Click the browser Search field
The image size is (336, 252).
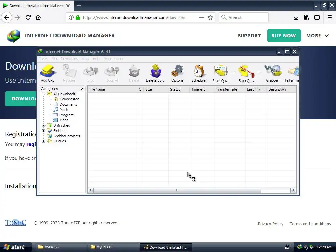pos(244,17)
